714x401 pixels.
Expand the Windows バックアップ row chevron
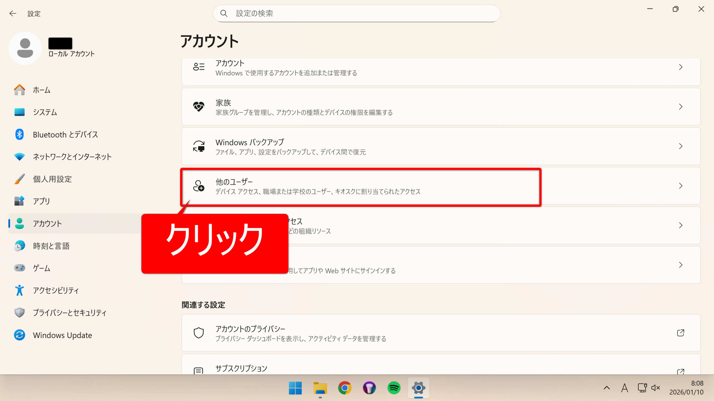coord(681,146)
